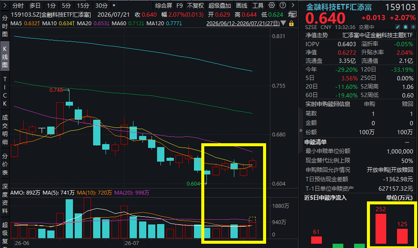
Task: Select the 画线 drawing tool
Action: [242, 6]
